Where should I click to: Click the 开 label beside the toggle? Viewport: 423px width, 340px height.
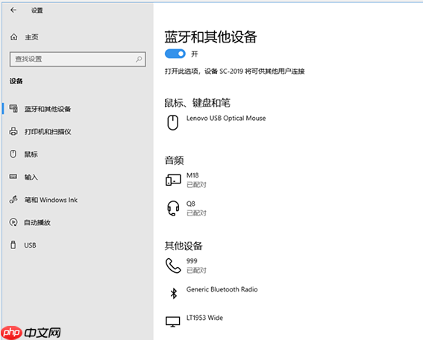pos(194,54)
